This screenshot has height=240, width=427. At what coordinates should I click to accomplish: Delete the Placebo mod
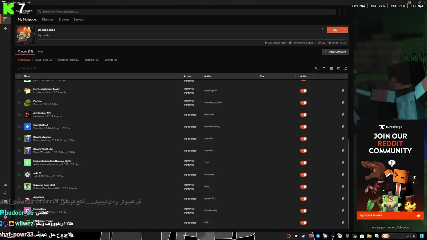[343, 103]
